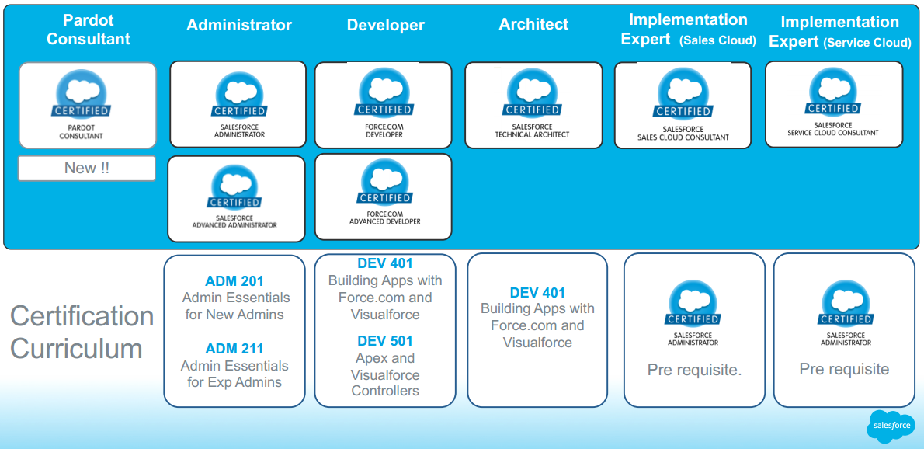924x449 pixels.
Task: Select the Salesforce Advanced Administrator badge
Action: point(236,199)
